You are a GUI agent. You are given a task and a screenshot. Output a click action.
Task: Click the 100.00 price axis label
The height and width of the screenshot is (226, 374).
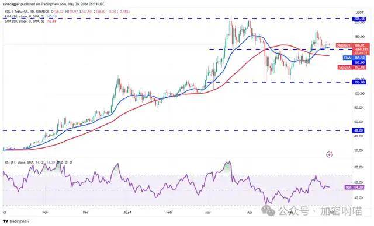(359, 94)
